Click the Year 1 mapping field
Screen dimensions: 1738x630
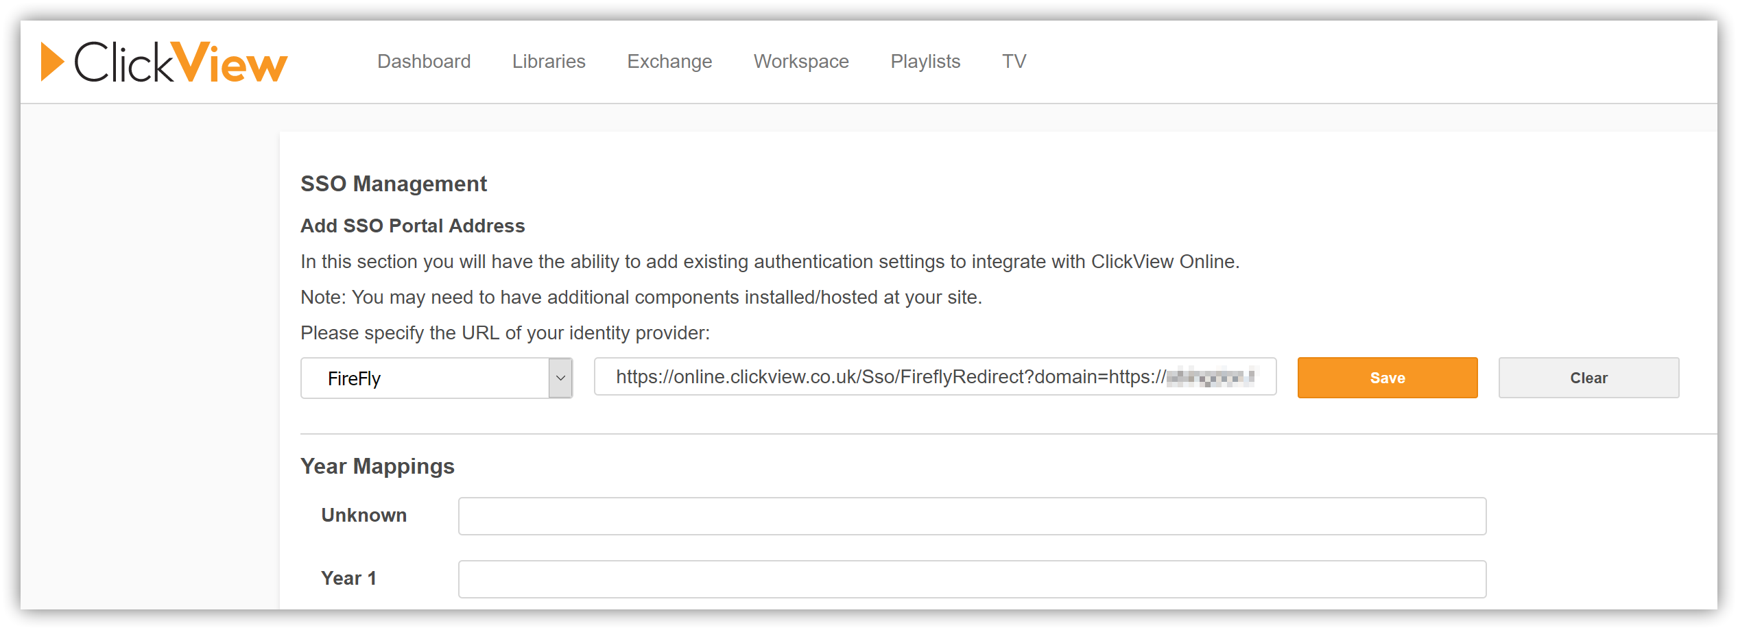[x=972, y=579]
